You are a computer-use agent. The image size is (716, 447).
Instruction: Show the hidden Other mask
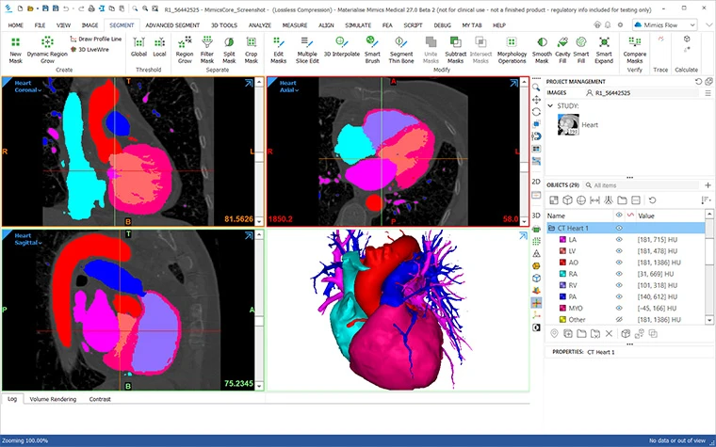[x=619, y=320]
